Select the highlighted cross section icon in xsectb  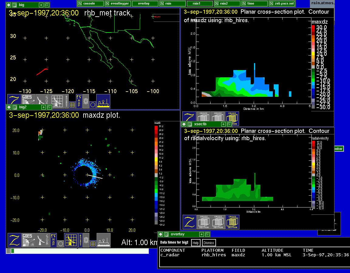(x=232, y=222)
